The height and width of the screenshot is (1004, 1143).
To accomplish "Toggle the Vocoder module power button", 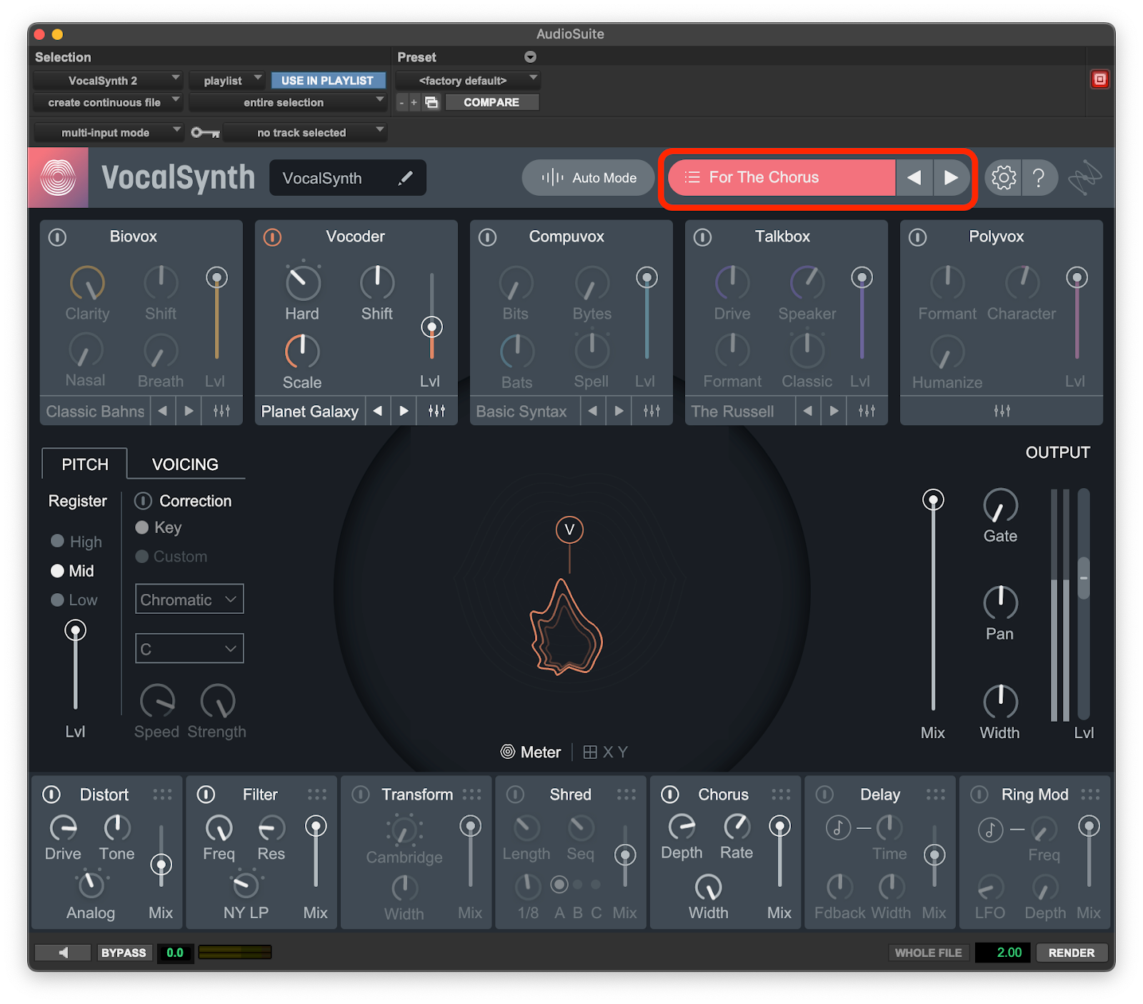I will pyautogui.click(x=272, y=237).
